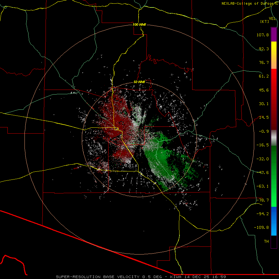Image resolution: width=279 pixels, height=279 pixels.
Task: Select the -78.7 scale value
Action: tap(263, 200)
